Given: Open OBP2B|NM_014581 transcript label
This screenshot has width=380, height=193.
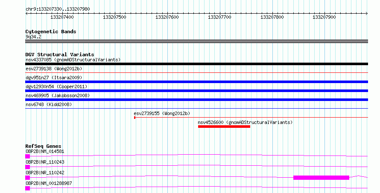Looking at the screenshot, I should pos(45,151).
